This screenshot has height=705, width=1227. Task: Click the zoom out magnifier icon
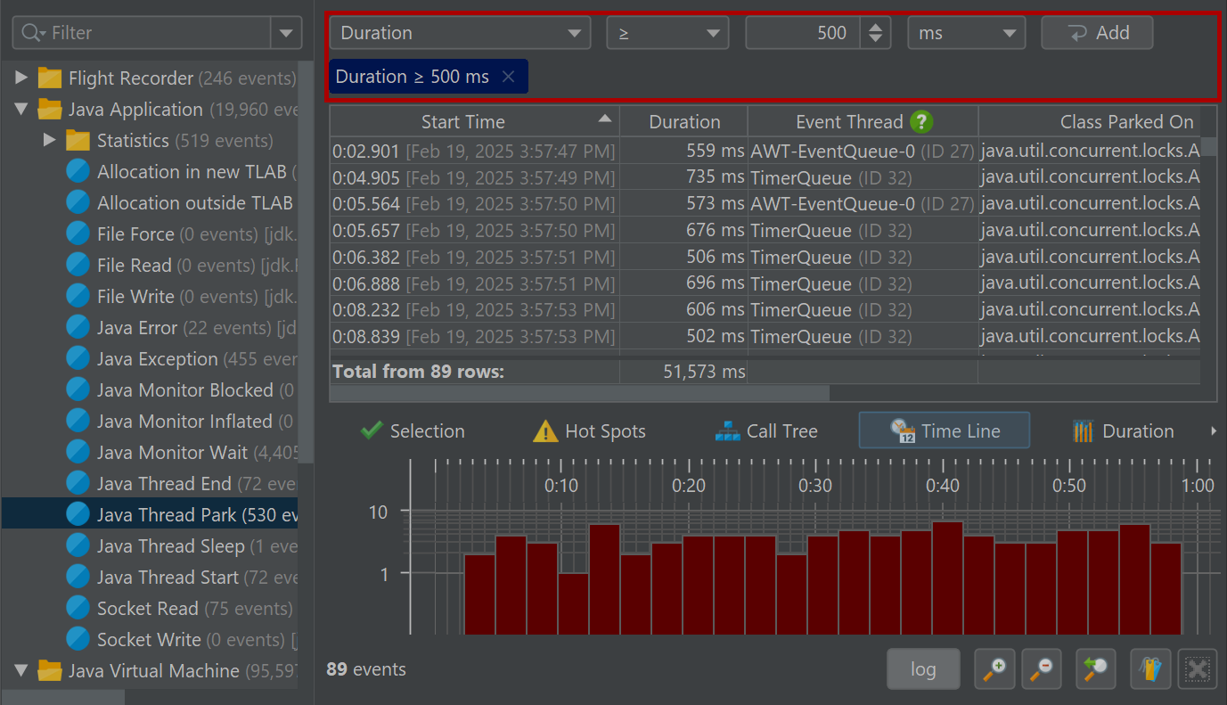[1041, 668]
